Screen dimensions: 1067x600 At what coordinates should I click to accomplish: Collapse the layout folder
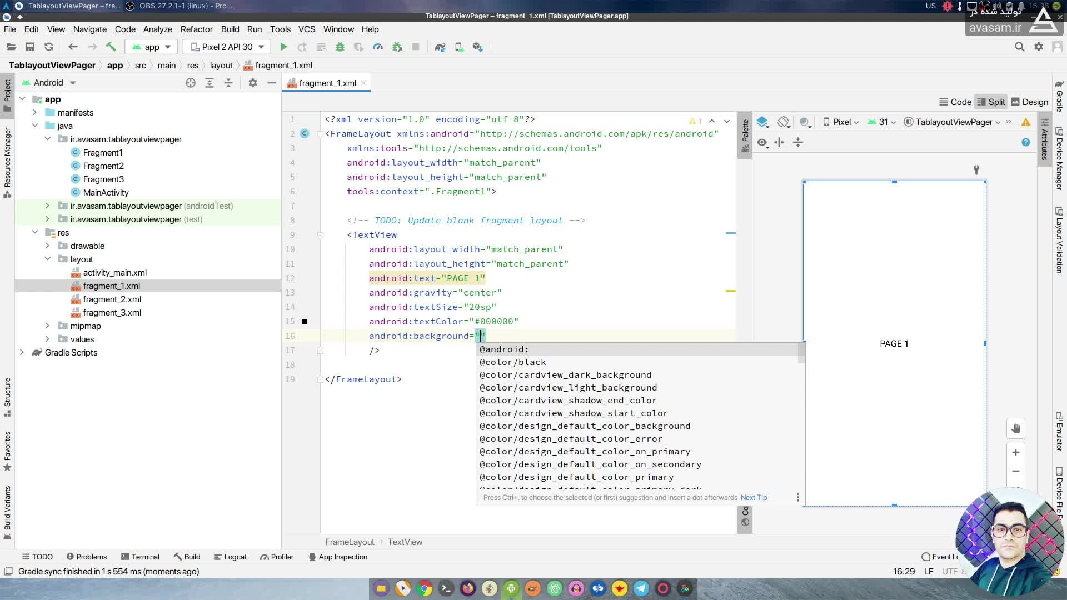click(48, 259)
